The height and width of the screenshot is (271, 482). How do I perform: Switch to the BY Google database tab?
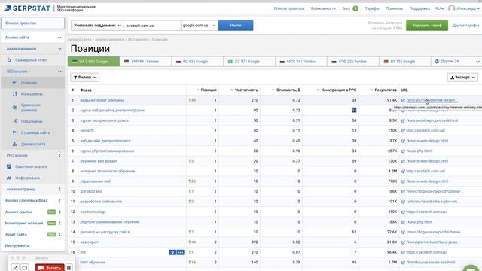click(405, 62)
